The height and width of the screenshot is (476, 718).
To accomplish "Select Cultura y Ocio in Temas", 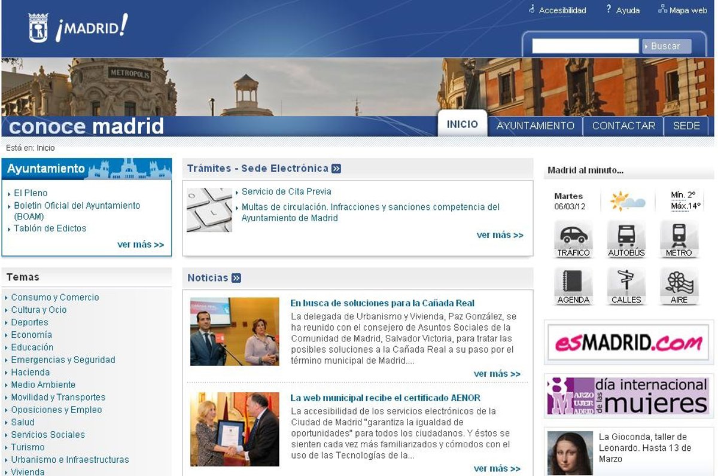I will (39, 310).
